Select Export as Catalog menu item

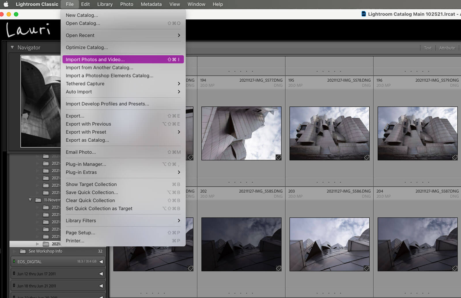pos(87,140)
